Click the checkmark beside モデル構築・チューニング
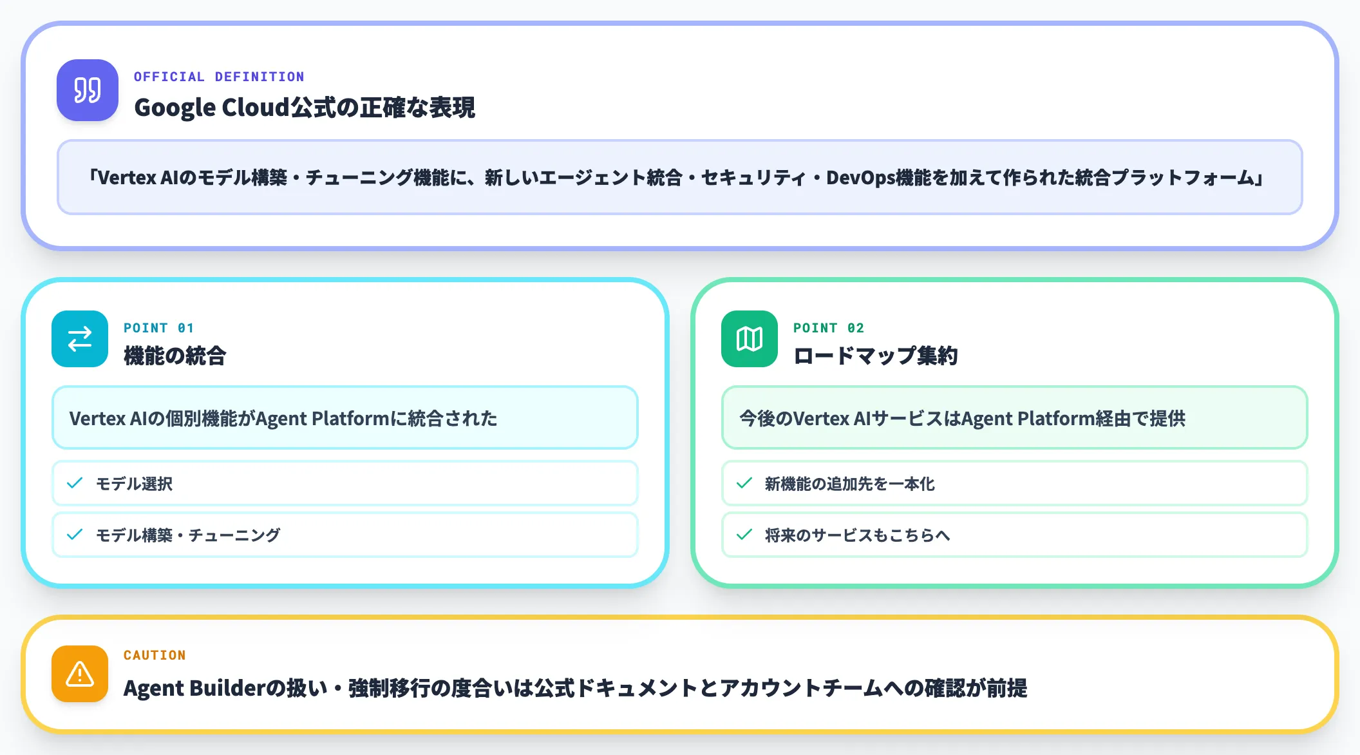1360x755 pixels. click(74, 534)
